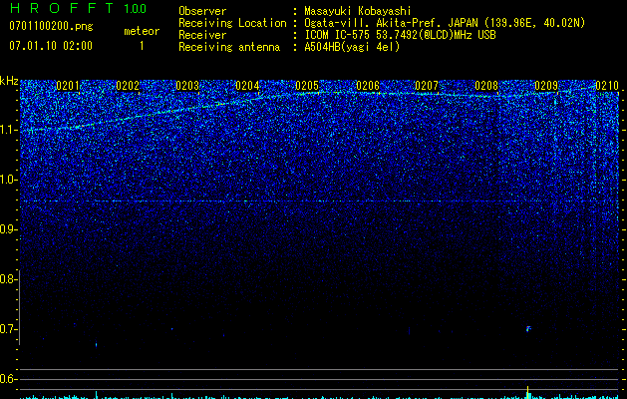Click the 0.6 frequency axis label

click(9, 379)
